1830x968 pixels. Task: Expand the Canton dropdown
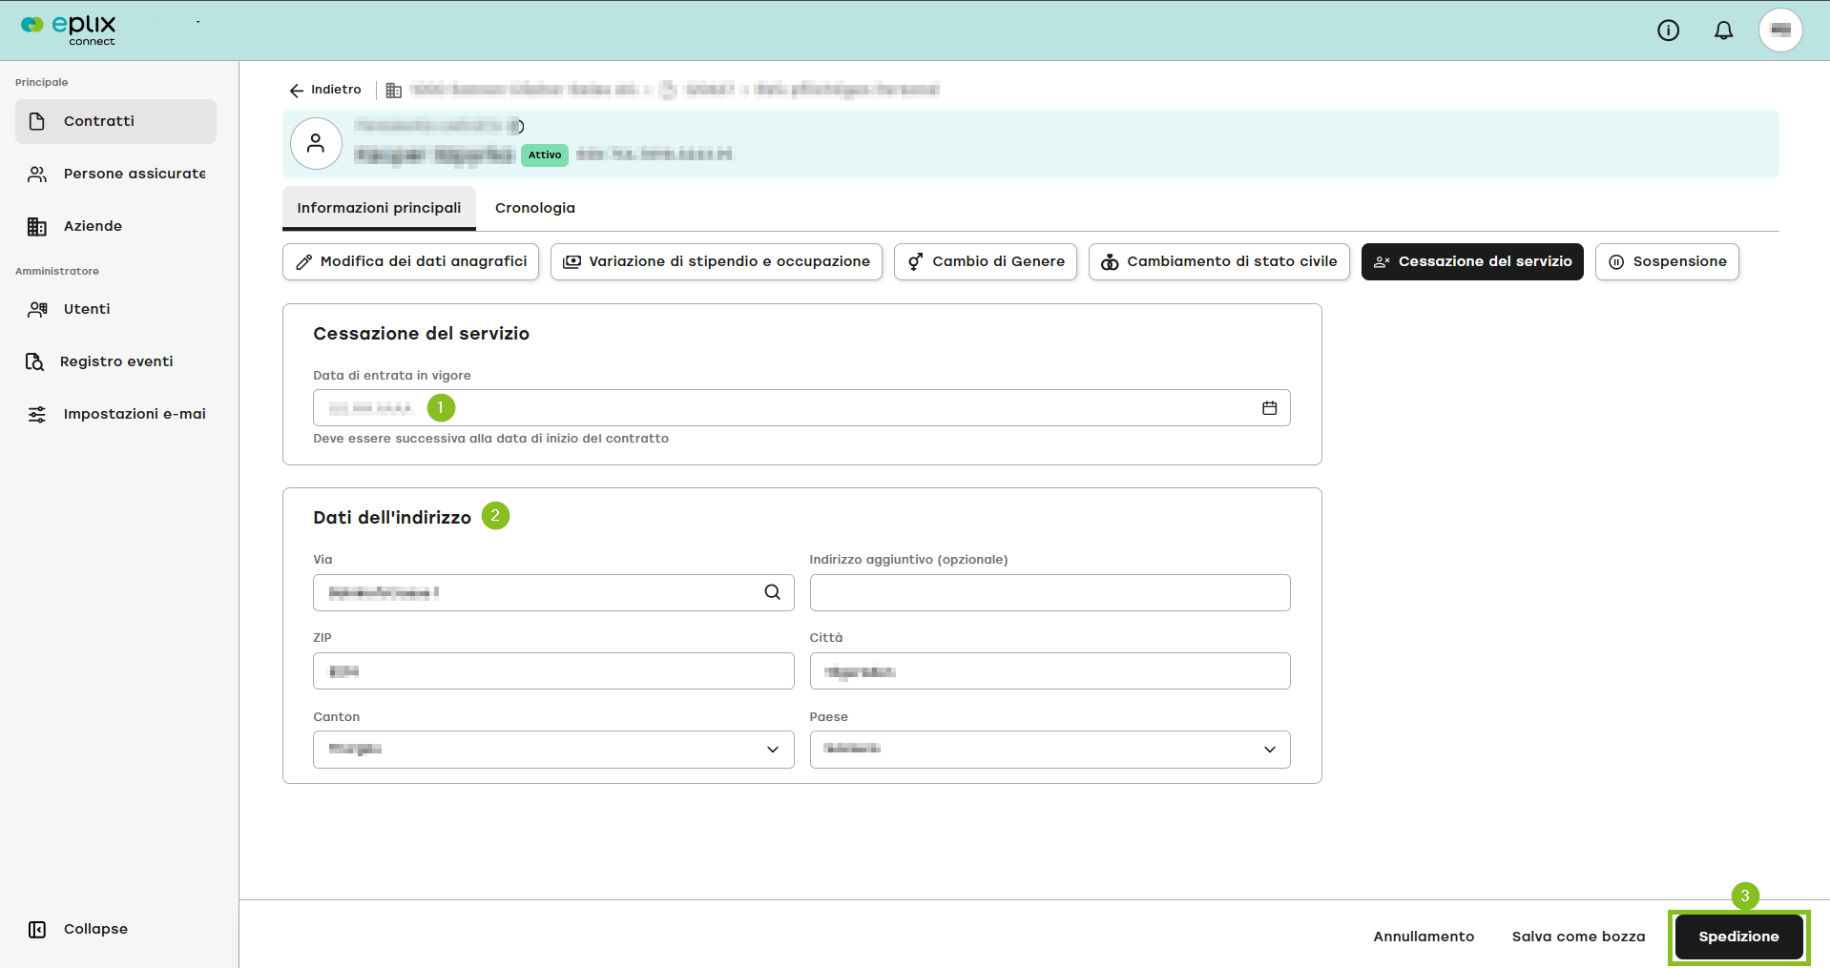[x=553, y=750]
